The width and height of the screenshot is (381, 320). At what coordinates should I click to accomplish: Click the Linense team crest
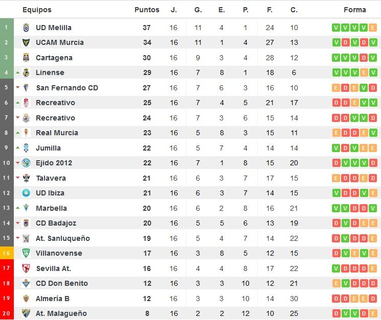26,72
